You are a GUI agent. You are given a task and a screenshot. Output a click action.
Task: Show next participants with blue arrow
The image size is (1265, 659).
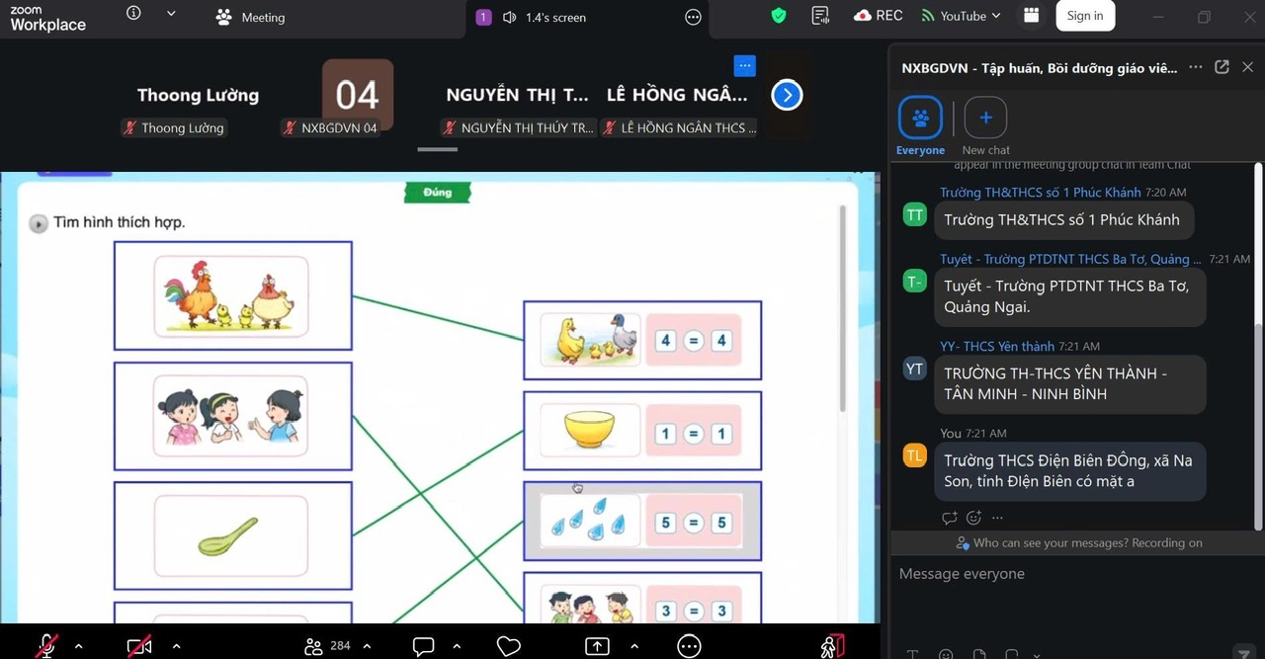click(787, 95)
